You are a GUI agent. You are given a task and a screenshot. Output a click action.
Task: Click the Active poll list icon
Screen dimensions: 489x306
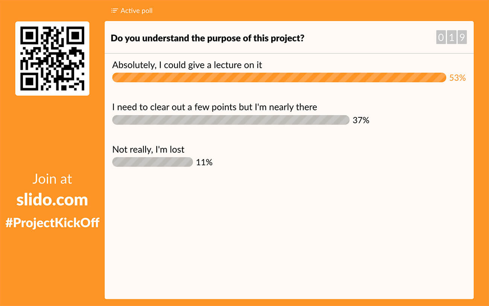coord(115,11)
